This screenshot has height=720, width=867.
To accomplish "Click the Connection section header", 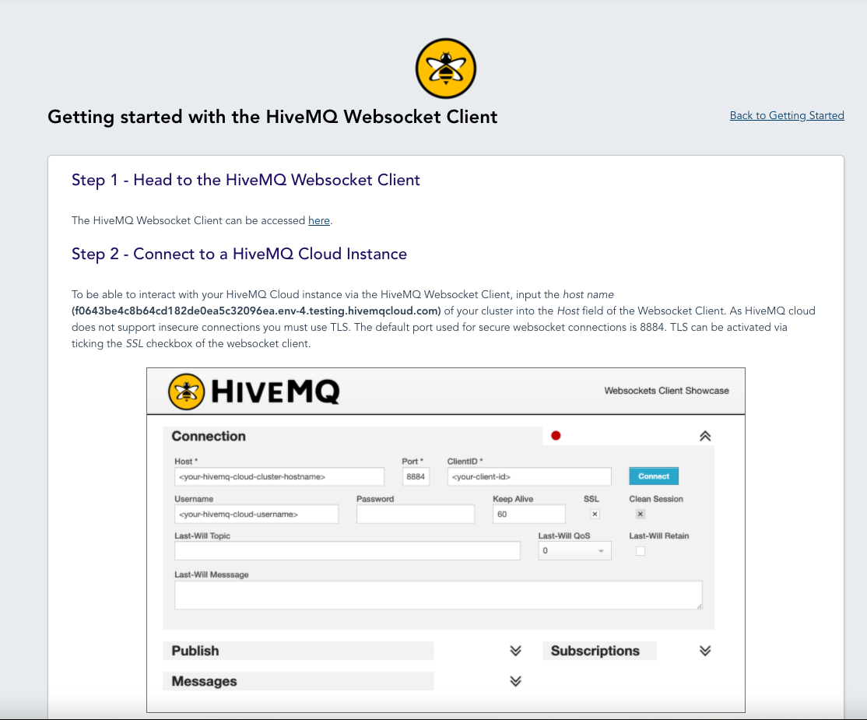I will [353, 437].
